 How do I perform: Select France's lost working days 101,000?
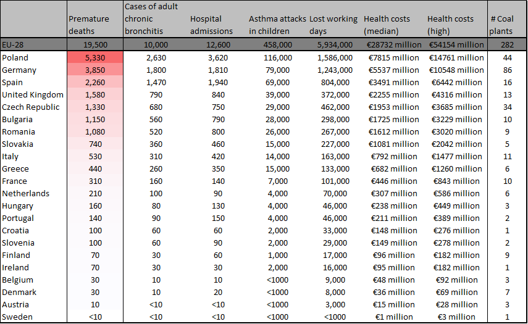click(335, 181)
